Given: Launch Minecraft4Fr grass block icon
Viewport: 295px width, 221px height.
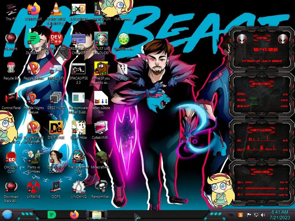Looking at the screenshot, I should 101,160.
